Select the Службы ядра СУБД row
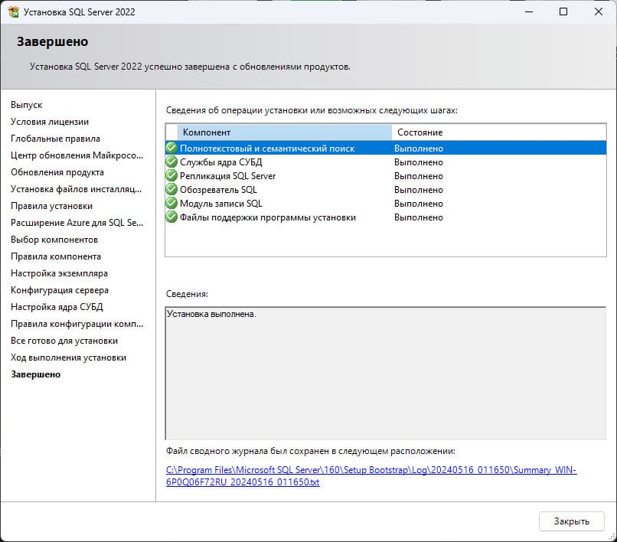 coord(386,162)
